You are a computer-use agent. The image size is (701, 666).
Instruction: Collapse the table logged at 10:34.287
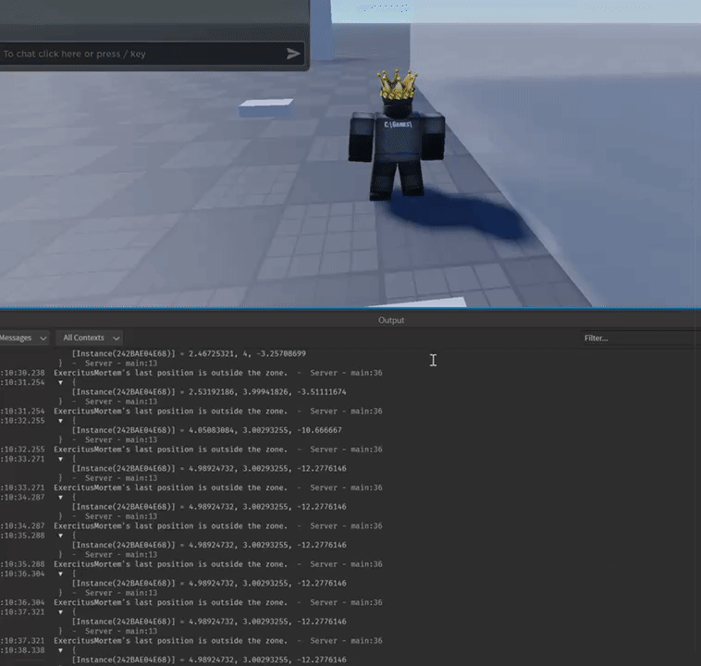coord(60,498)
